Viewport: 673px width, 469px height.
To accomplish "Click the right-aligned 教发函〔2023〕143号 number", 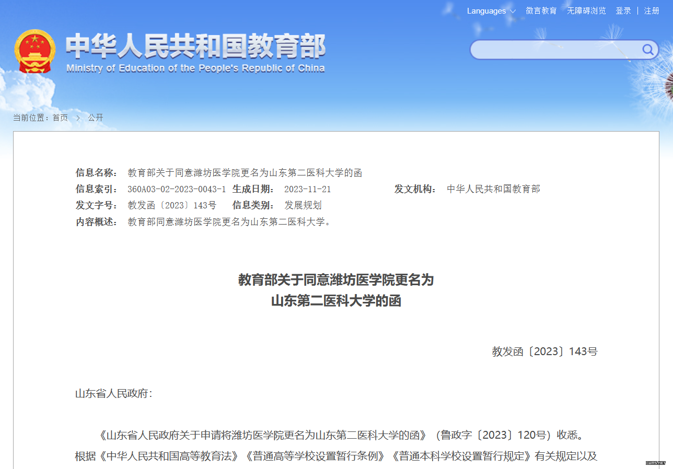I will (x=544, y=351).
